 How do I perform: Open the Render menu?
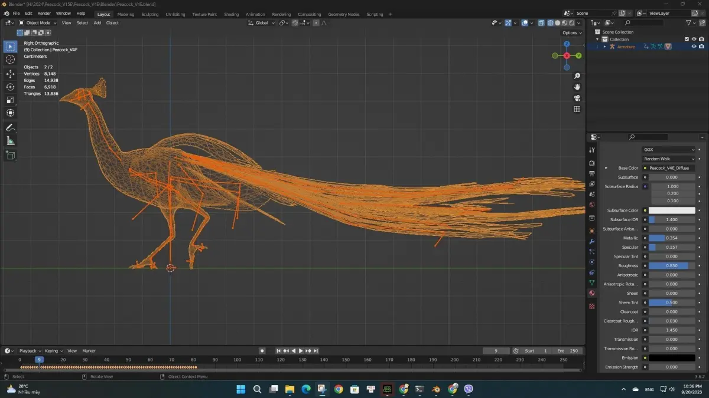click(x=44, y=14)
